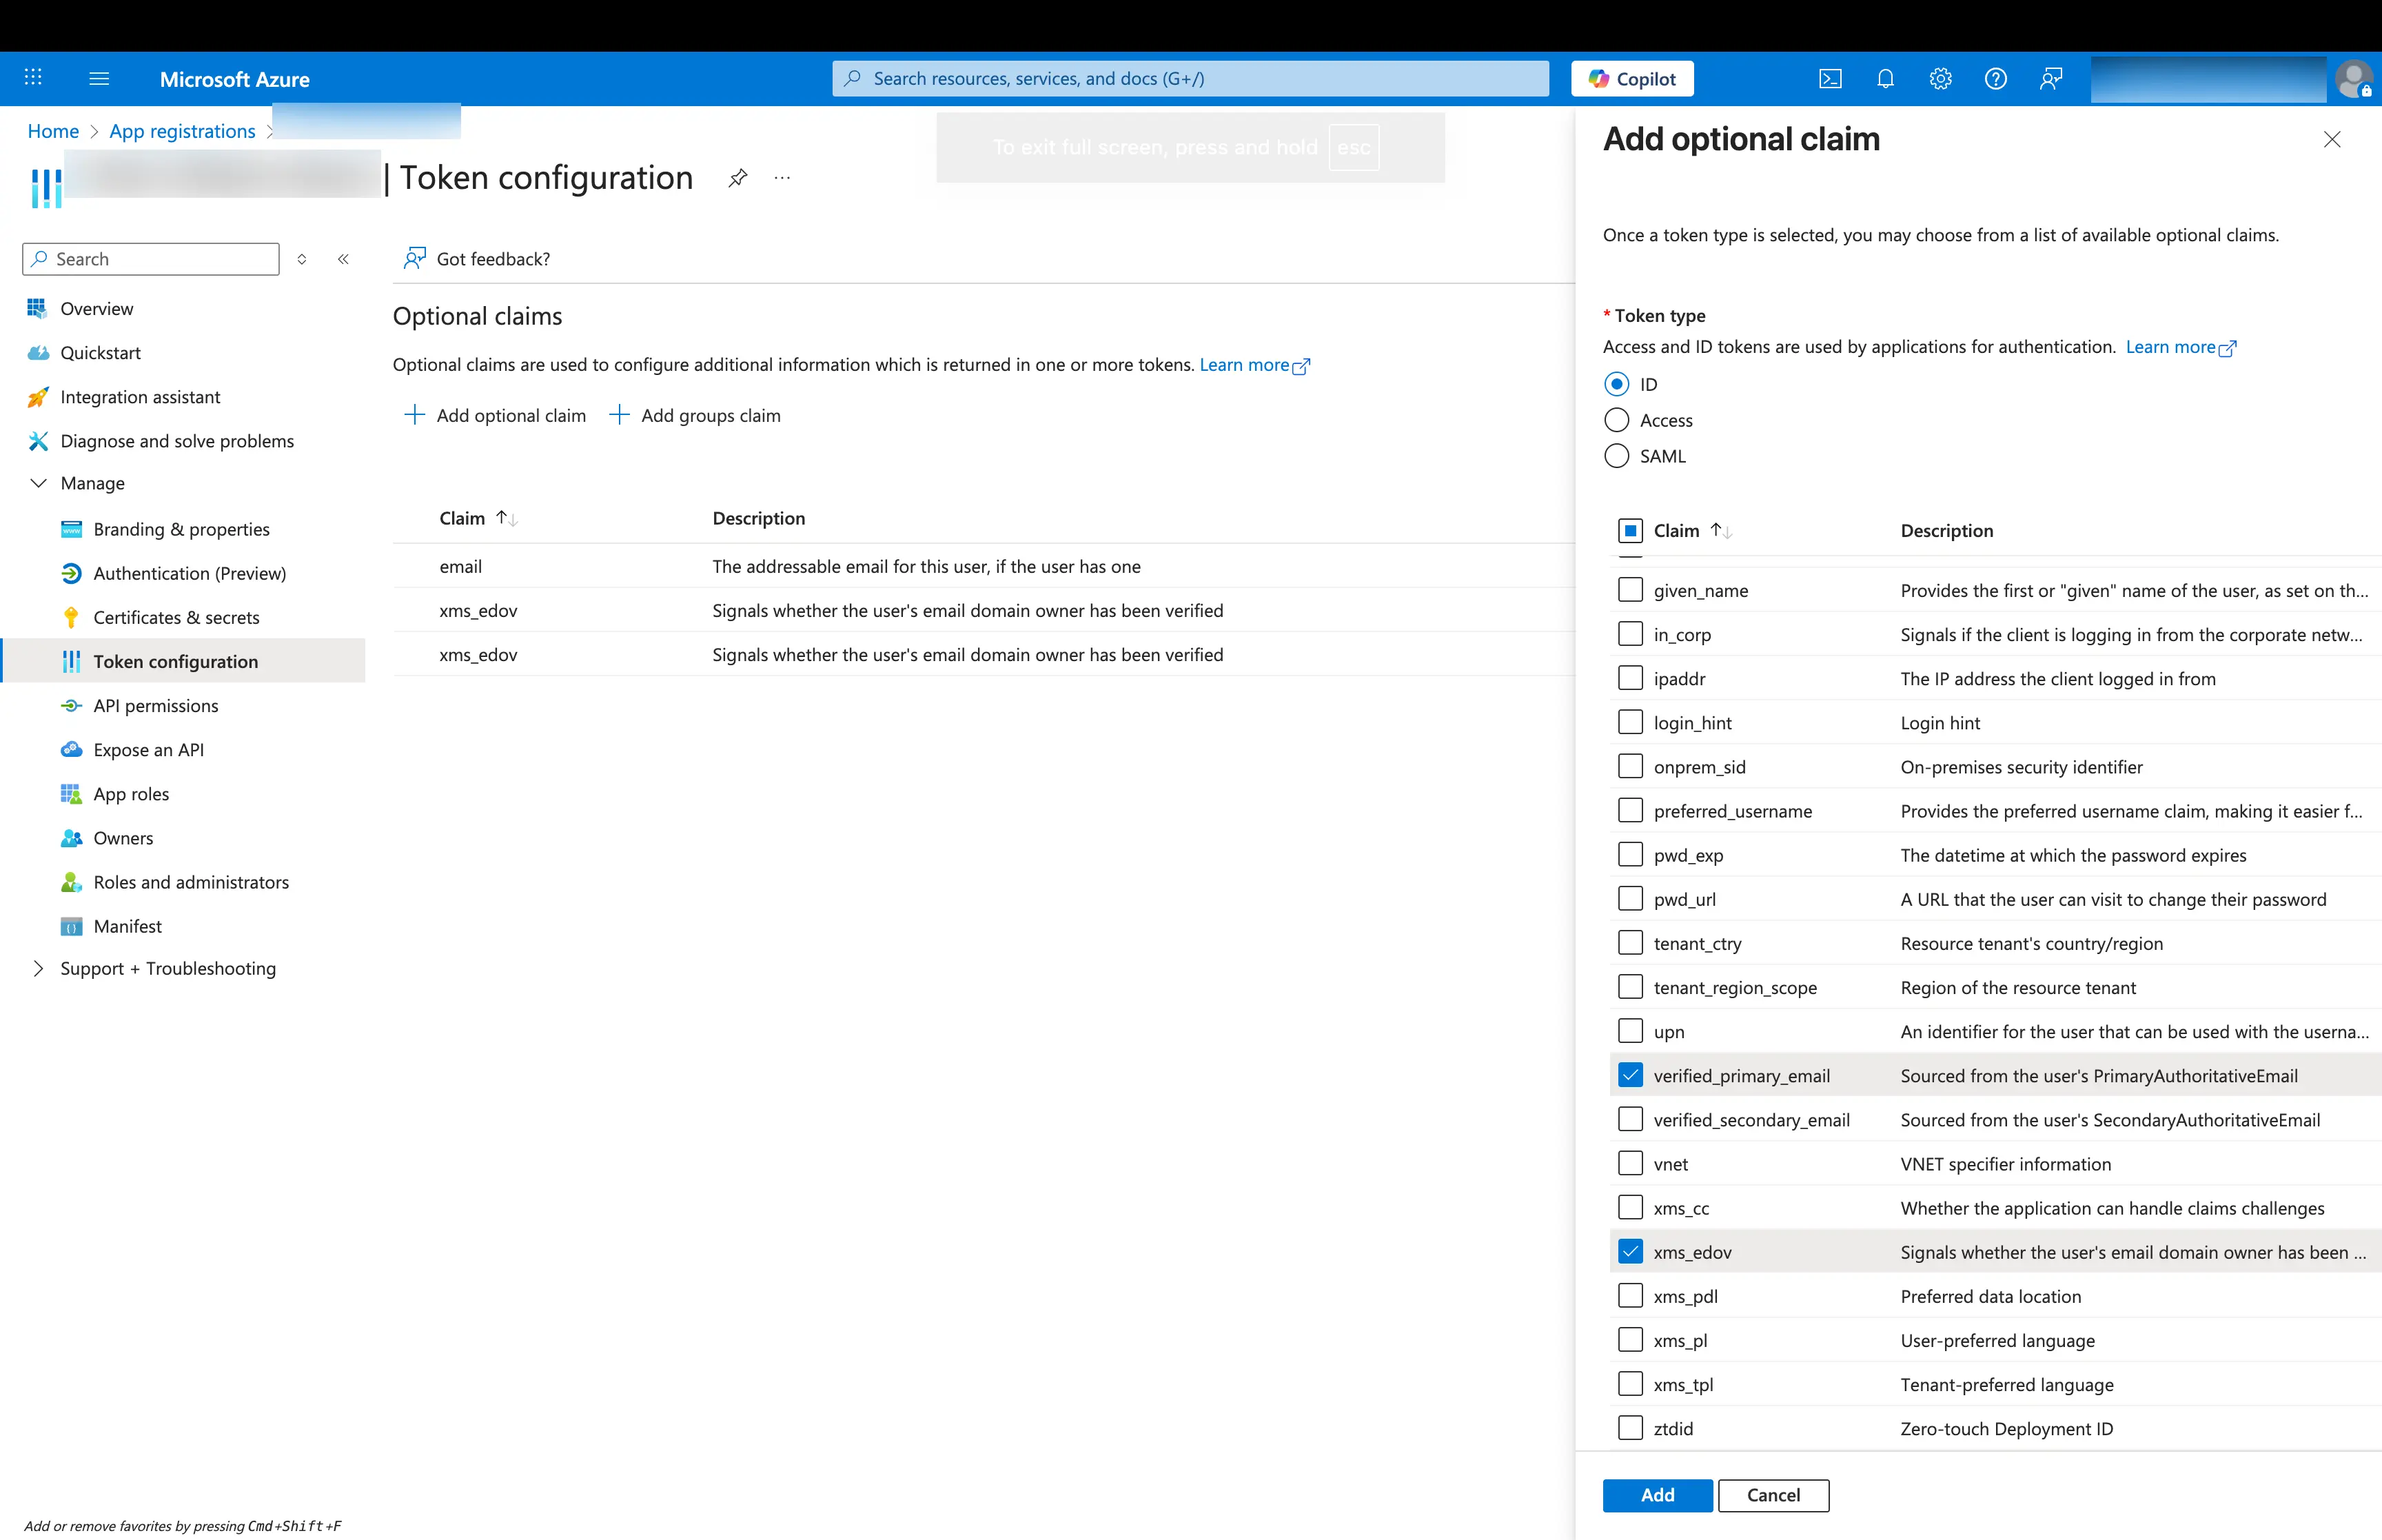Viewport: 2382px width, 1540px height.
Task: Click the Add button in panel
Action: click(x=1658, y=1495)
